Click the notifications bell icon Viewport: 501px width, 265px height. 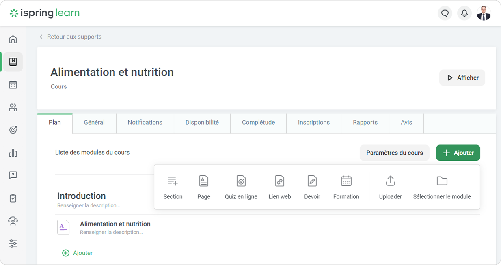(464, 13)
